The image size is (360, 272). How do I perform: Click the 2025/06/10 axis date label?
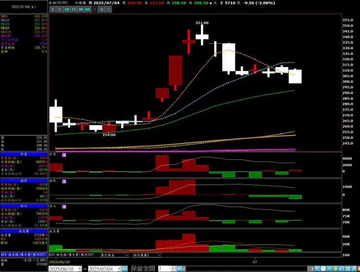point(59,262)
